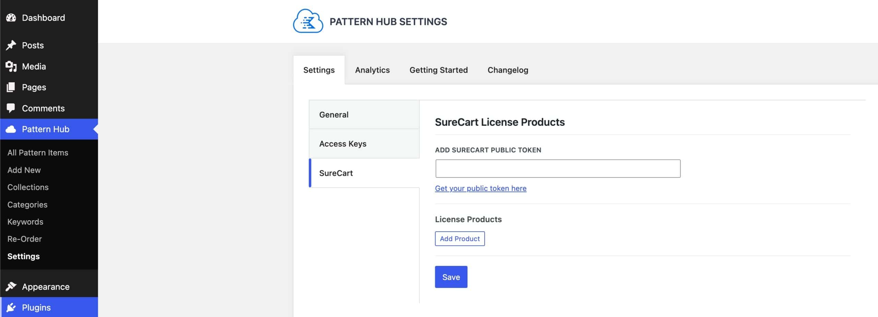
Task: Click the 'PATTERN HUB SETTINGS' title
Action: pos(388,22)
